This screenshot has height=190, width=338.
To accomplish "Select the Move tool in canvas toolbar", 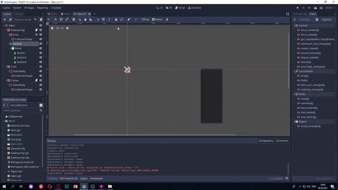I will pyautogui.click(x=55, y=20).
